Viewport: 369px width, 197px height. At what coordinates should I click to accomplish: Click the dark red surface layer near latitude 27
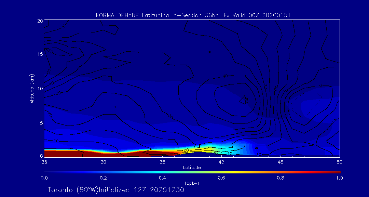tap(68, 153)
